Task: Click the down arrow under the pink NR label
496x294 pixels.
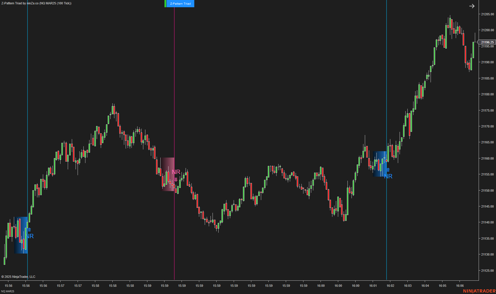Action: pyautogui.click(x=176, y=179)
